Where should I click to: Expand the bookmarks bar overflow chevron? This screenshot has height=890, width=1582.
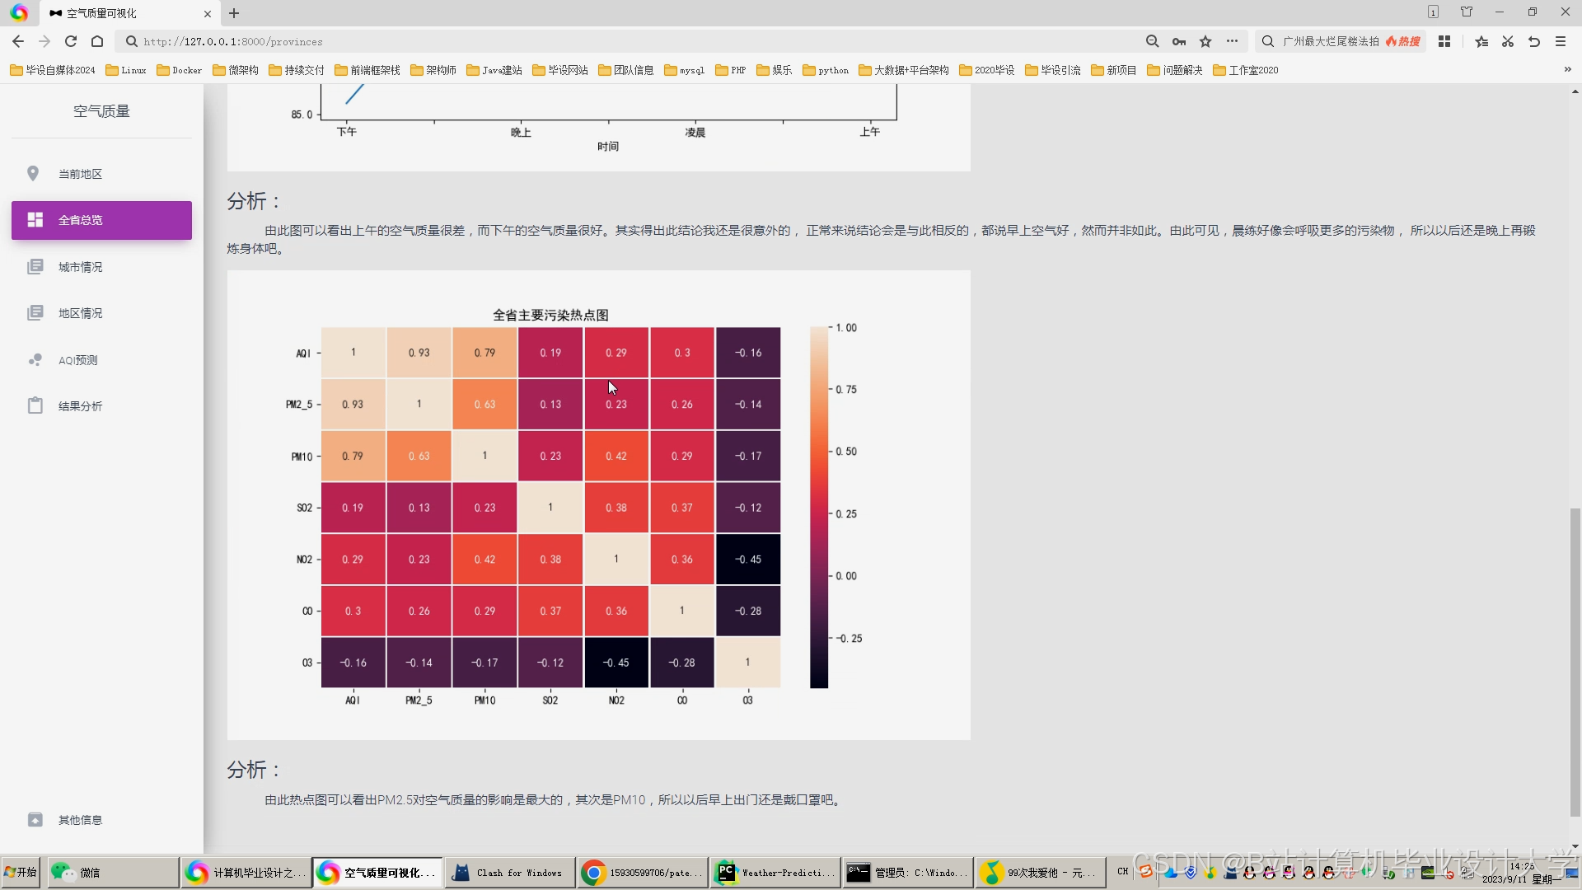tap(1567, 70)
